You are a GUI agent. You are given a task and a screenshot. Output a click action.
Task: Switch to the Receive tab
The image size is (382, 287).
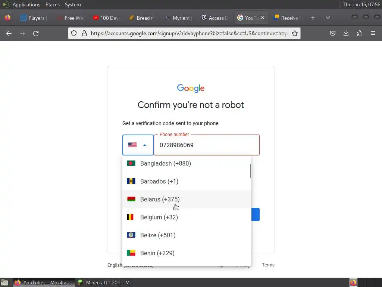click(288, 18)
